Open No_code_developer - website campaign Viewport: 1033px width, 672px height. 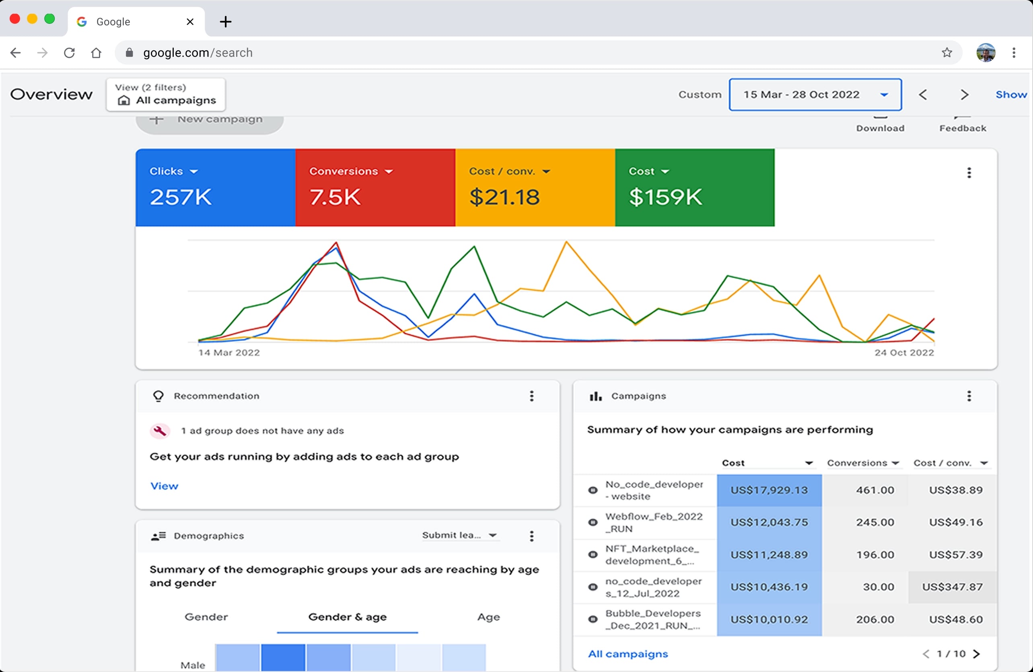[x=654, y=490]
